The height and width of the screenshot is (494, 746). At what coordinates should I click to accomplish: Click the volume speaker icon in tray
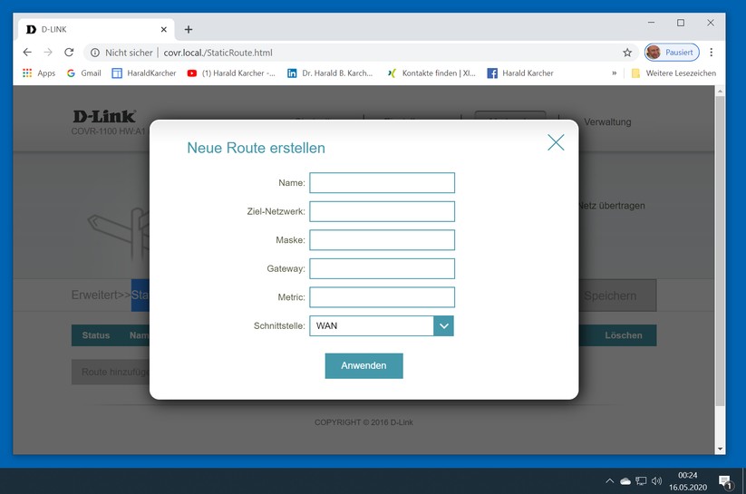pos(656,480)
